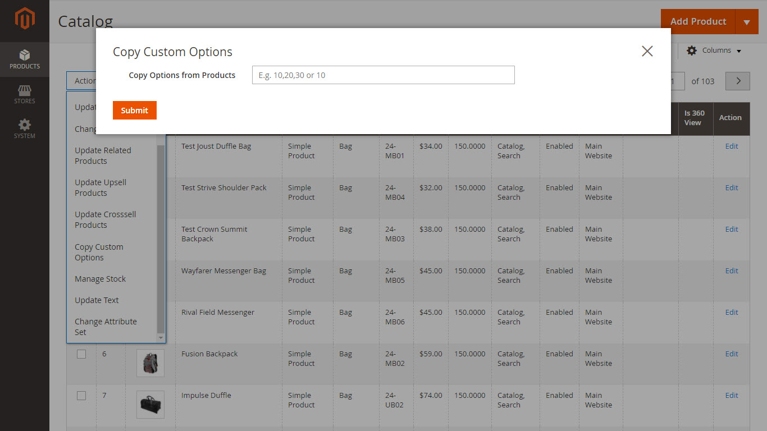Choose Manage Stock from actions menu
The image size is (767, 431).
point(101,279)
